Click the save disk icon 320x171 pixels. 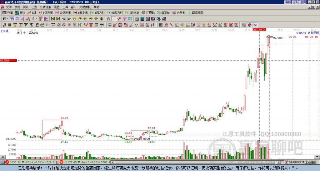(153, 19)
